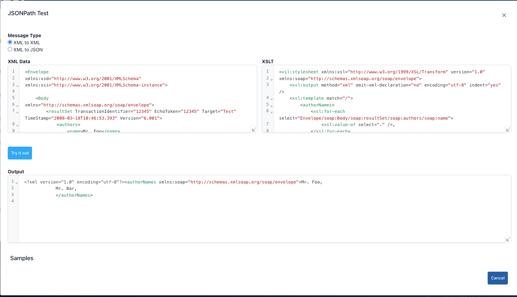Click the Samples section heading

tap(22, 258)
